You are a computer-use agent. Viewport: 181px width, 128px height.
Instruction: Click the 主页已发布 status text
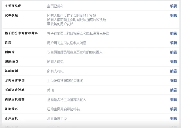tap(55, 6)
